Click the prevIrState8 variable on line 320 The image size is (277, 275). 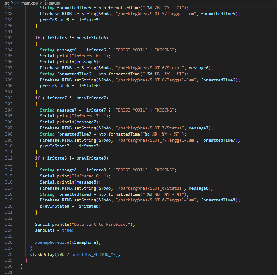[55, 206]
